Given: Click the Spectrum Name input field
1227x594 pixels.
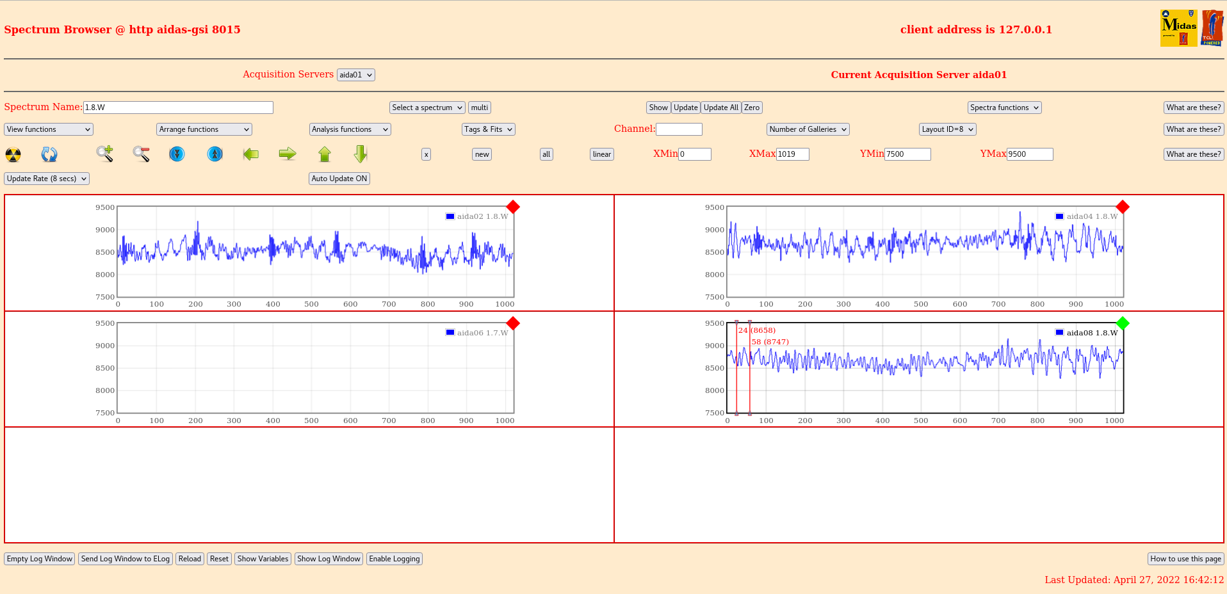Looking at the screenshot, I should (x=178, y=108).
